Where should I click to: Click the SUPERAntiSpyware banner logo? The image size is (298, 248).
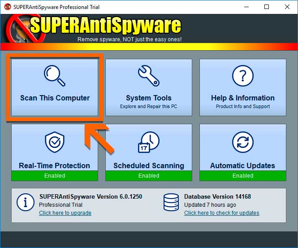pos(93,29)
